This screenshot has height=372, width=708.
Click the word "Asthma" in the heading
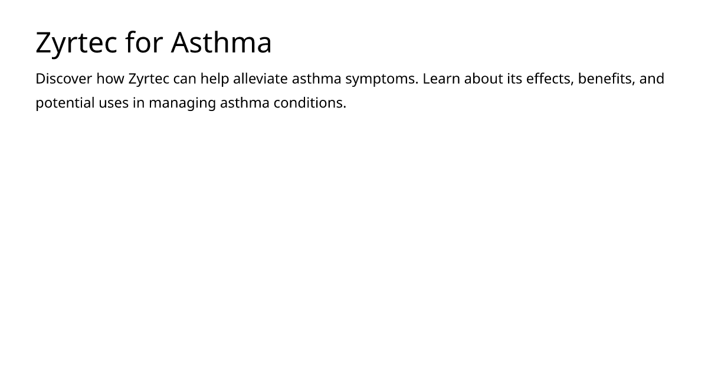coord(222,43)
